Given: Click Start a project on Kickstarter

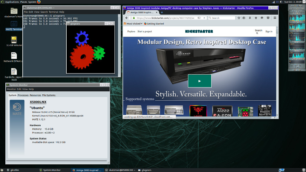Looking at the screenshot, I should (x=145, y=31).
